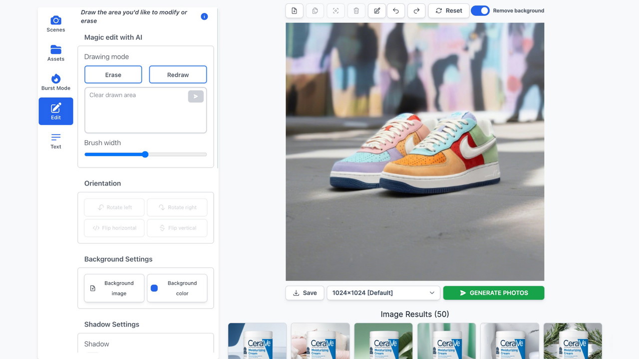Open the Assets folder panel
This screenshot has height=359, width=639.
click(56, 53)
